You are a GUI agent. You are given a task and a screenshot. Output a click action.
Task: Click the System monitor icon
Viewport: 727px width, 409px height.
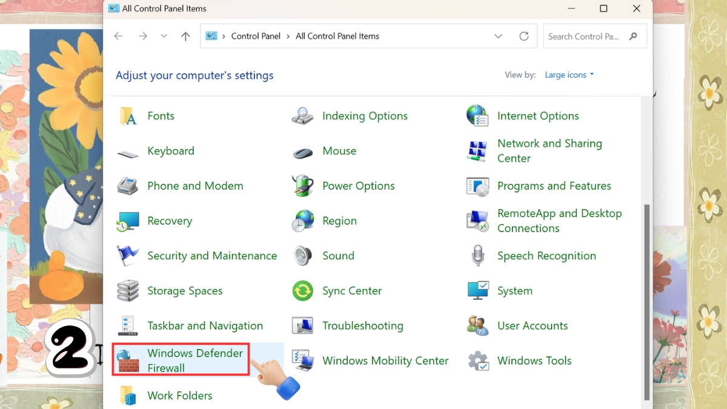(478, 291)
